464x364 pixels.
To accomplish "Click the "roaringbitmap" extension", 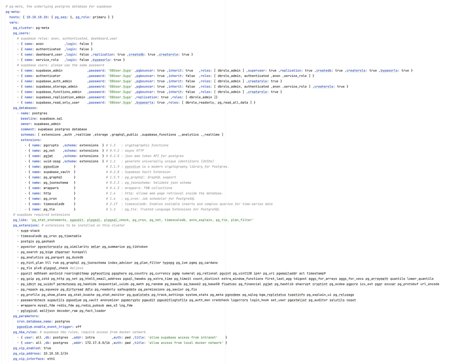I will coord(76,273).
